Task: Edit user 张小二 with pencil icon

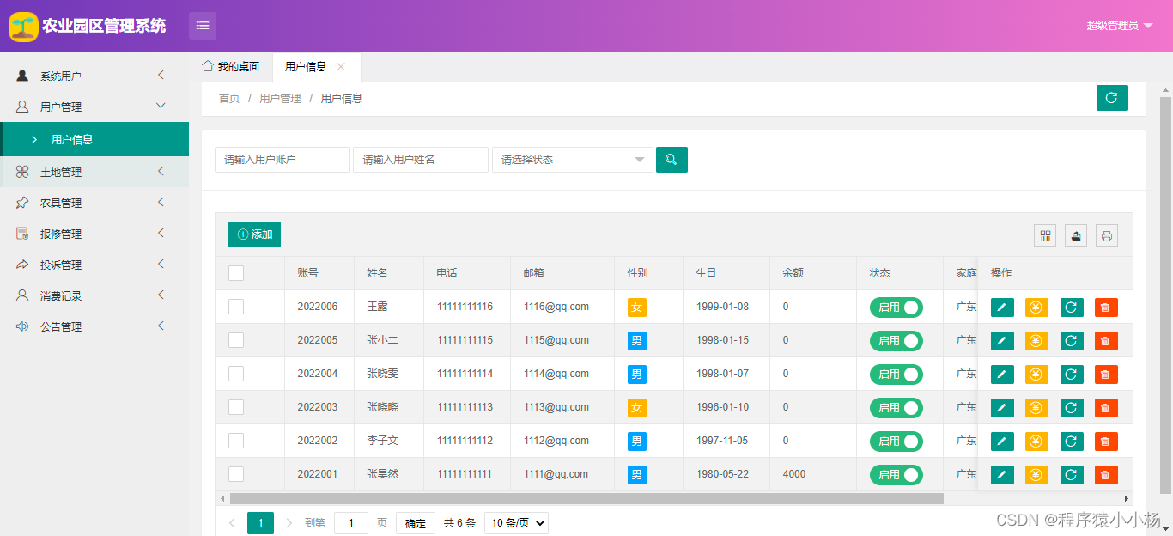Action: (1002, 341)
